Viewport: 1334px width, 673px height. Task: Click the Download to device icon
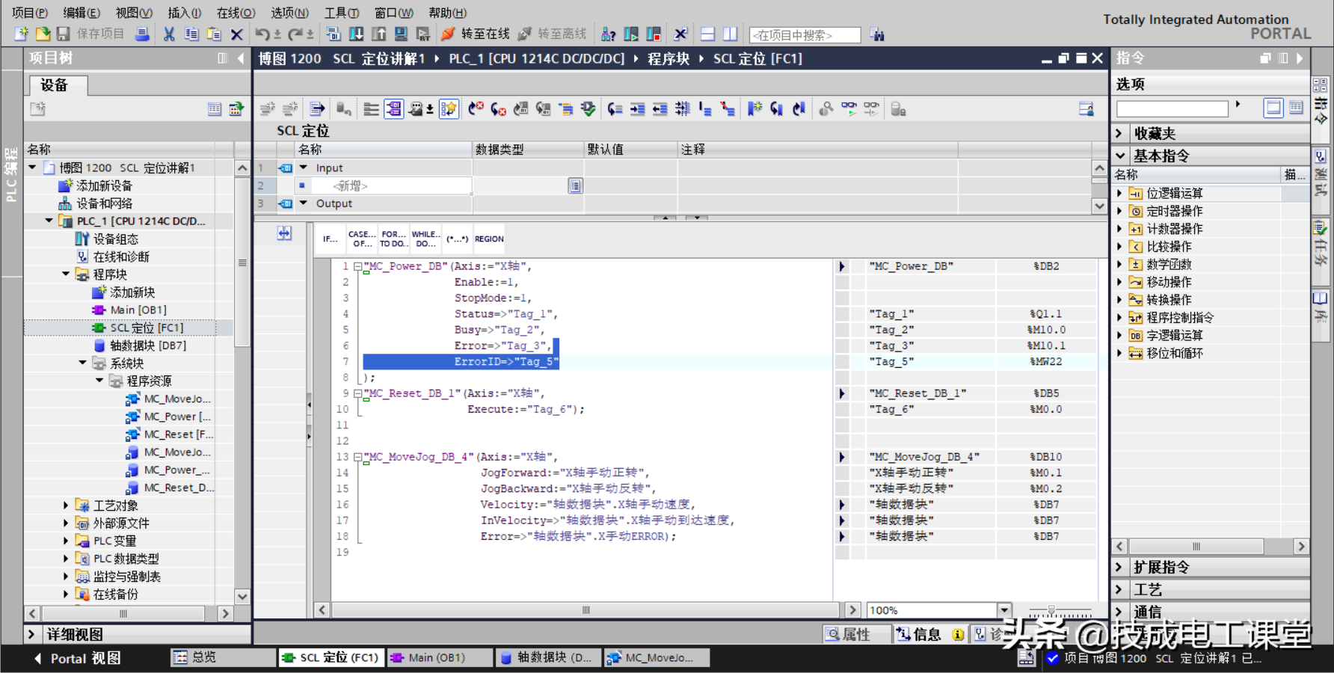pyautogui.click(x=357, y=34)
